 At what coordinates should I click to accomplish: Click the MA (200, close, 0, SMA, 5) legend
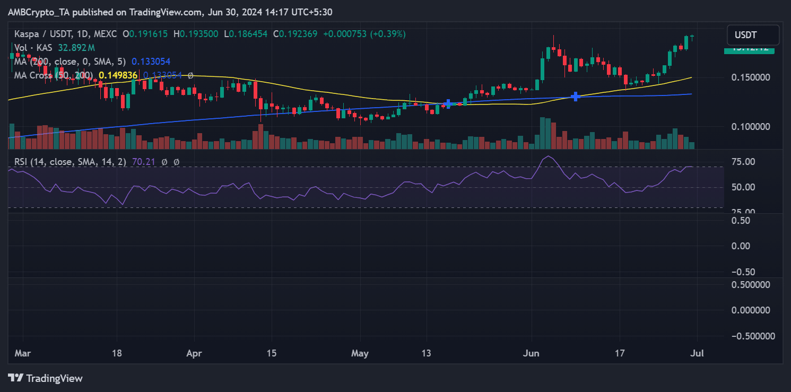pyautogui.click(x=69, y=62)
